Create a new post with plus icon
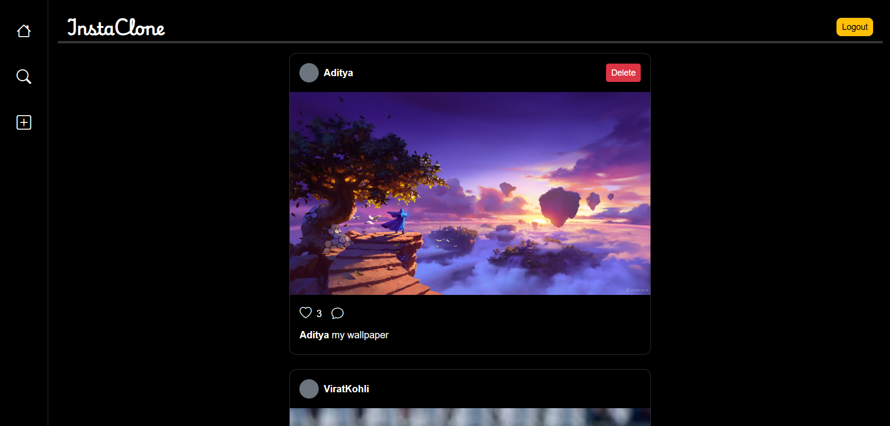890x426 pixels. pyautogui.click(x=24, y=122)
